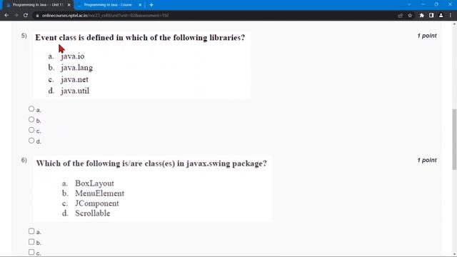This screenshot has height=257, width=457.
Task: Click the address bar URL
Action: point(105,16)
